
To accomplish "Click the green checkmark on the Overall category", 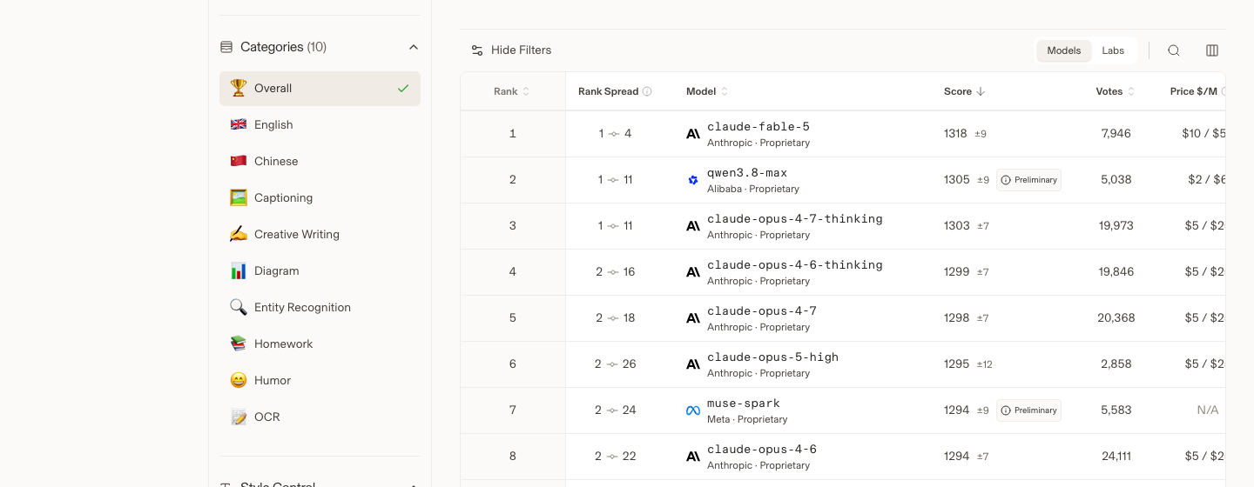I will click(403, 89).
